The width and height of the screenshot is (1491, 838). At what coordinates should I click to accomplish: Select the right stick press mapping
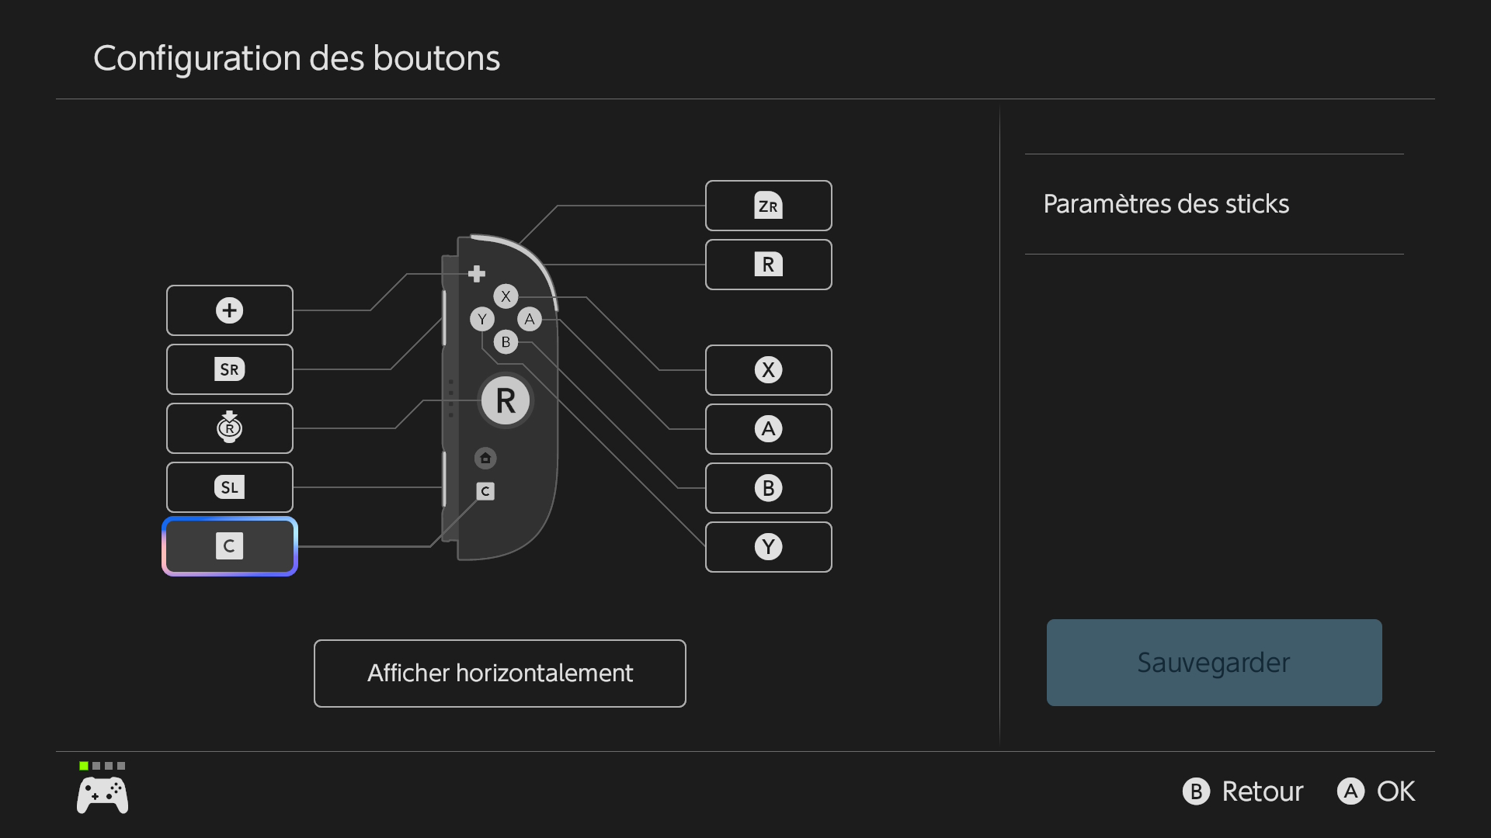(229, 428)
